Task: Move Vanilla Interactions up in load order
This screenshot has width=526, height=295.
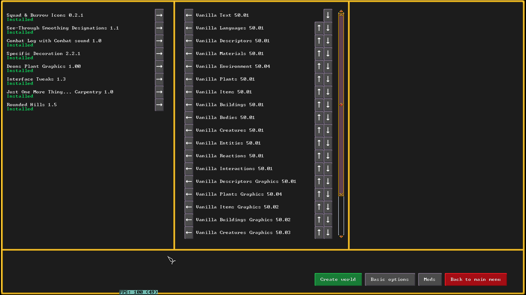Action: click(x=319, y=168)
